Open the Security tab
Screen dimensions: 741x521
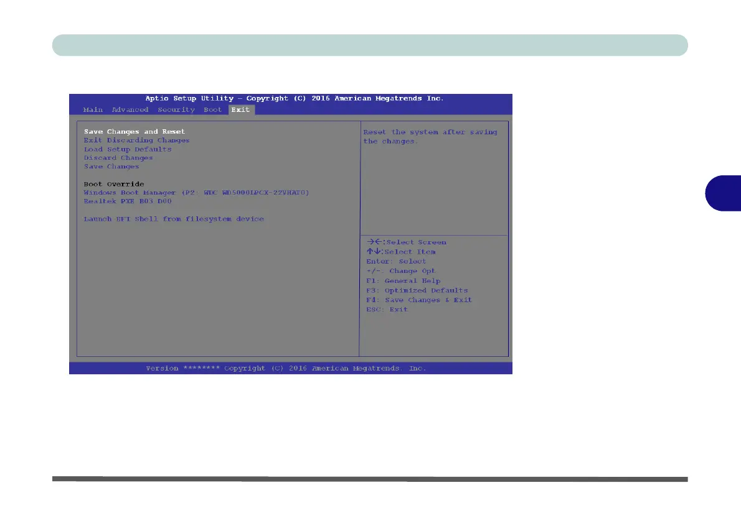pos(176,109)
